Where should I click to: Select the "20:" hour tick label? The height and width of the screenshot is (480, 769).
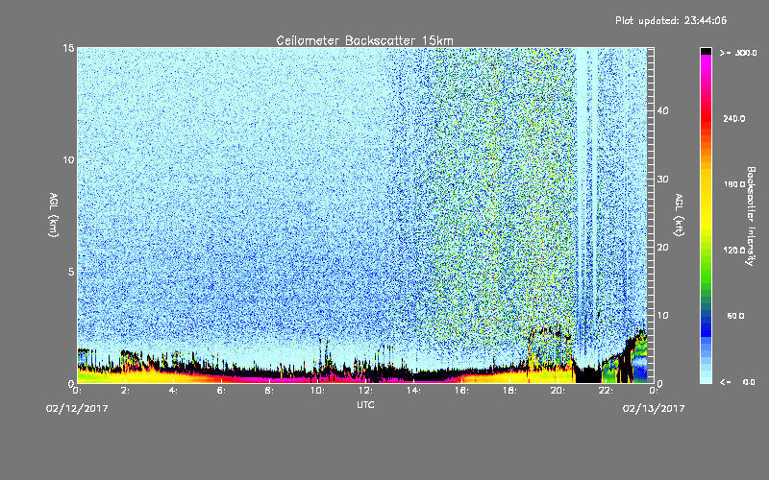click(558, 391)
